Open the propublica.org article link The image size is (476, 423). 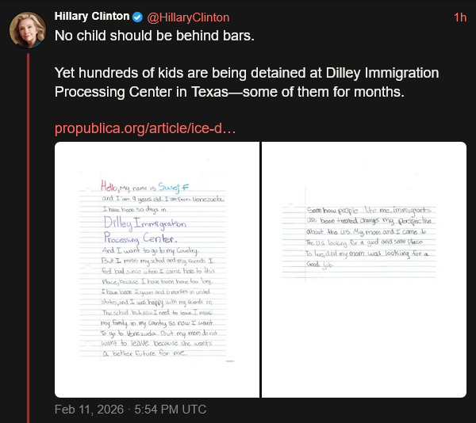[x=145, y=128]
